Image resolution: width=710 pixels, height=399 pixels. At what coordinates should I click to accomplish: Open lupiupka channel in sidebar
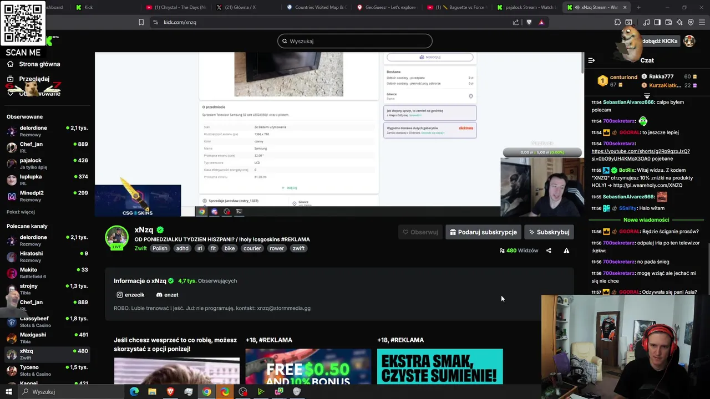47,180
